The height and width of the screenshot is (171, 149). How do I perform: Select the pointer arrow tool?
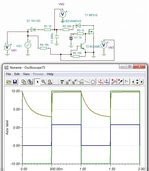pos(37,82)
